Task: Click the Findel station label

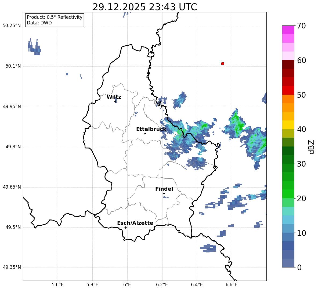Action: pyautogui.click(x=164, y=189)
